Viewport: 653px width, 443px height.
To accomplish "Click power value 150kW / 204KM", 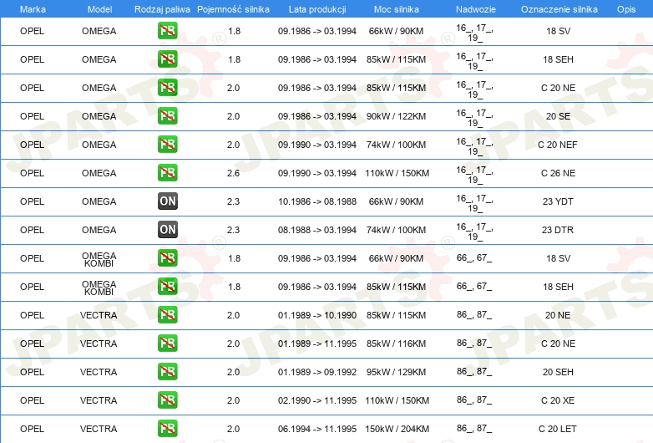I will pyautogui.click(x=397, y=429).
